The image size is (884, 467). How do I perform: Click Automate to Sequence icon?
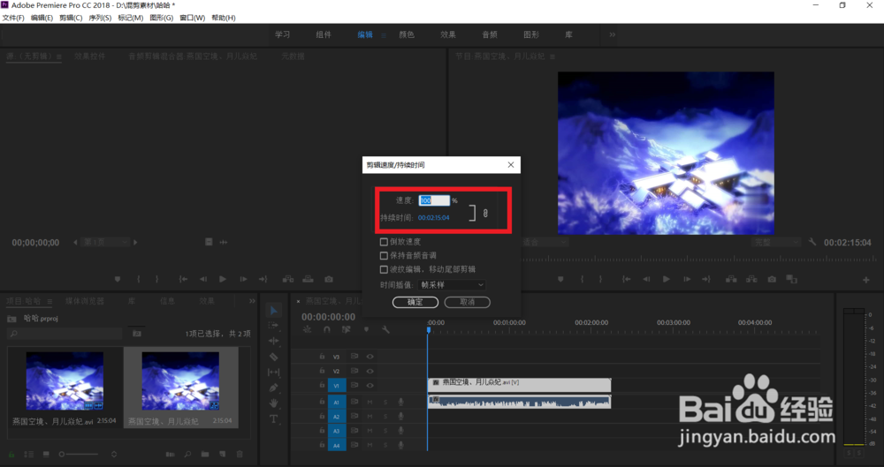point(170,454)
